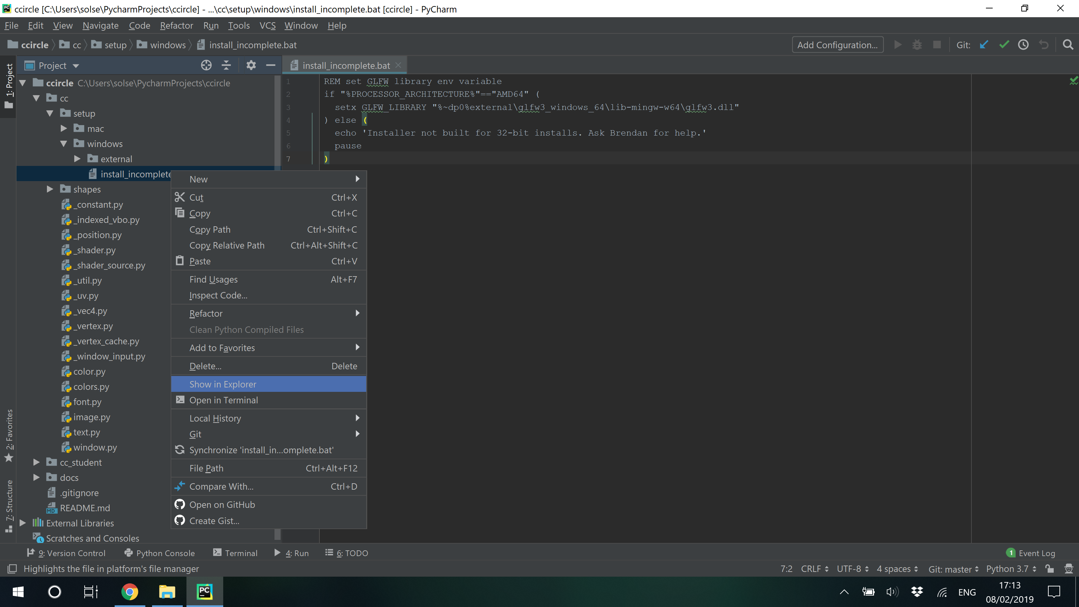Open README.md in project tree
Screen dimensions: 1079x607
click(x=85, y=508)
